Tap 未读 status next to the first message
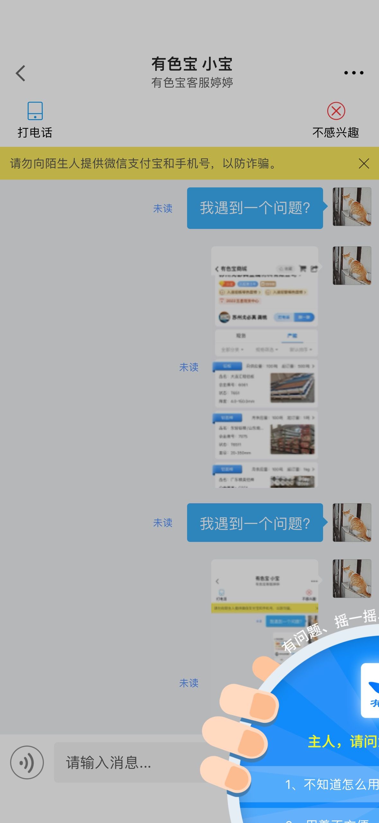 point(163,208)
